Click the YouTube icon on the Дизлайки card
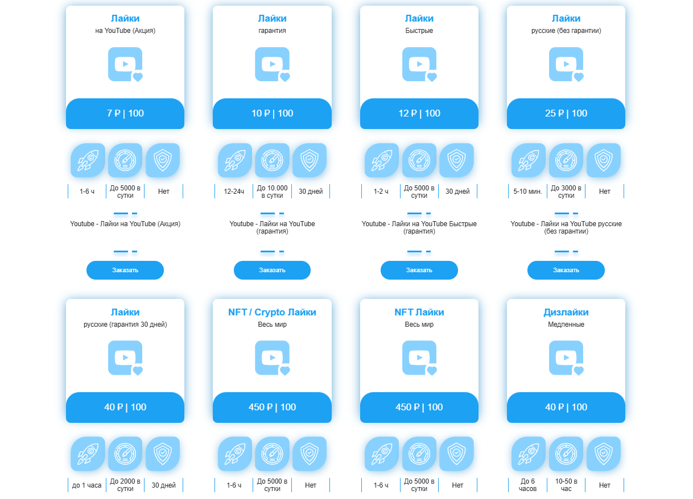This screenshot has width=693, height=499. (566, 358)
